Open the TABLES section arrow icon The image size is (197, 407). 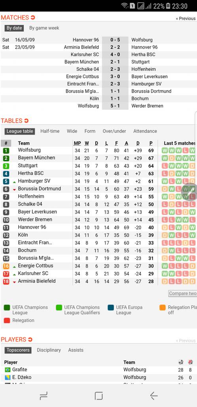point(27,121)
